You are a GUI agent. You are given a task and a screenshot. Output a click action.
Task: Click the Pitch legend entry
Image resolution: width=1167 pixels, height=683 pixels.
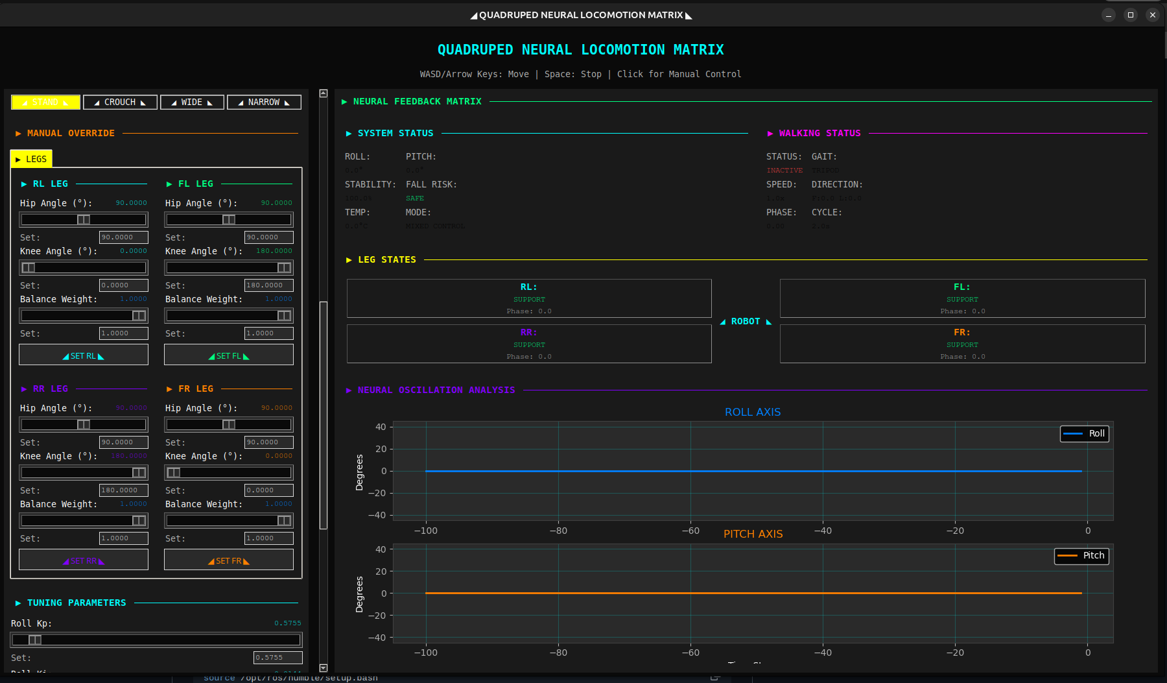pyautogui.click(x=1081, y=556)
